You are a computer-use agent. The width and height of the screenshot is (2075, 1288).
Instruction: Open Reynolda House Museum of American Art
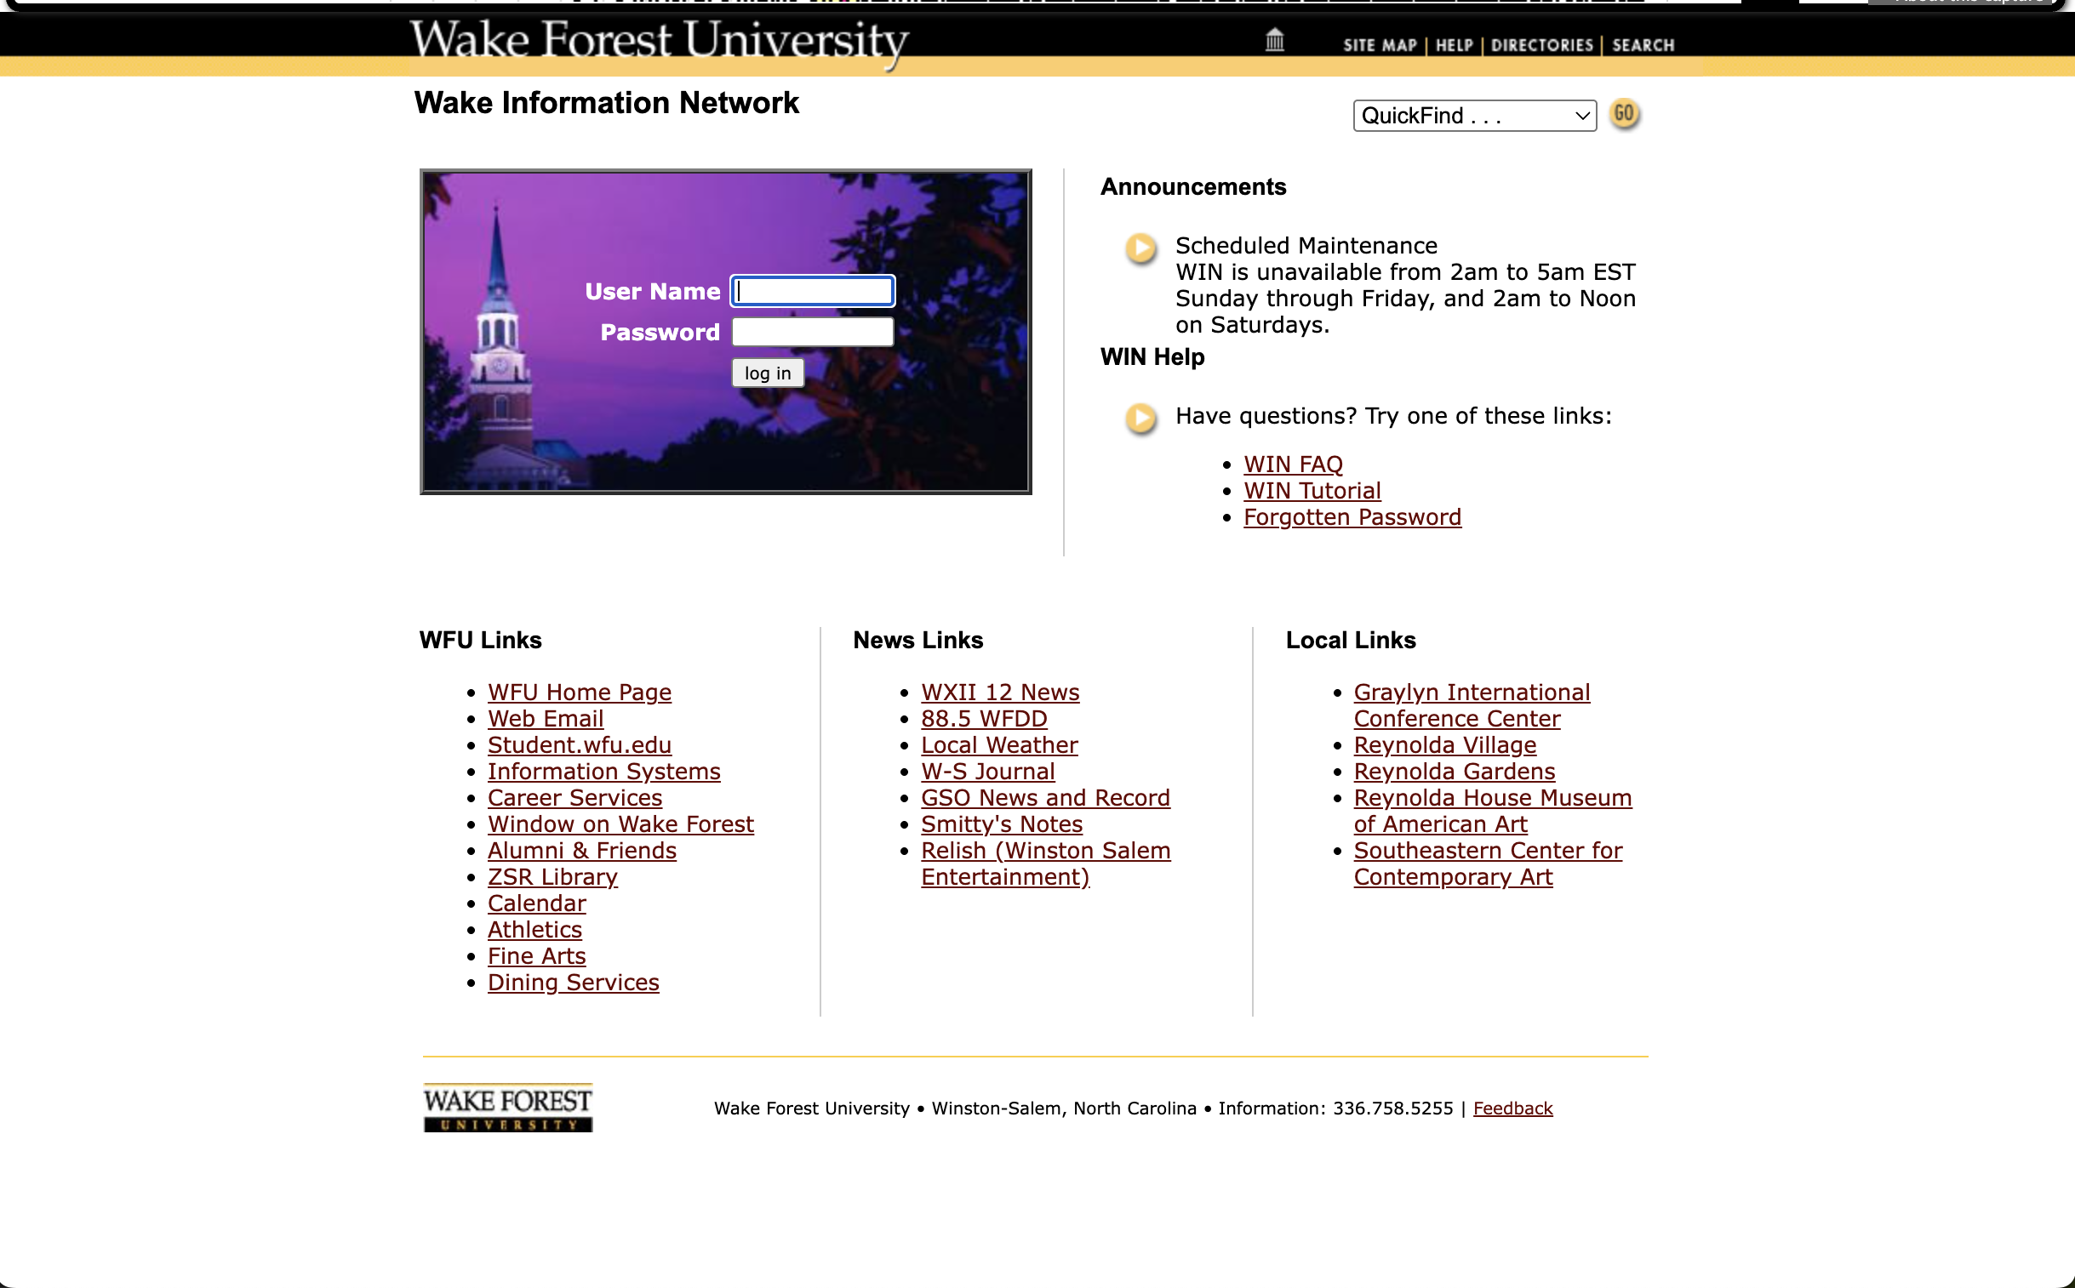[1492, 811]
